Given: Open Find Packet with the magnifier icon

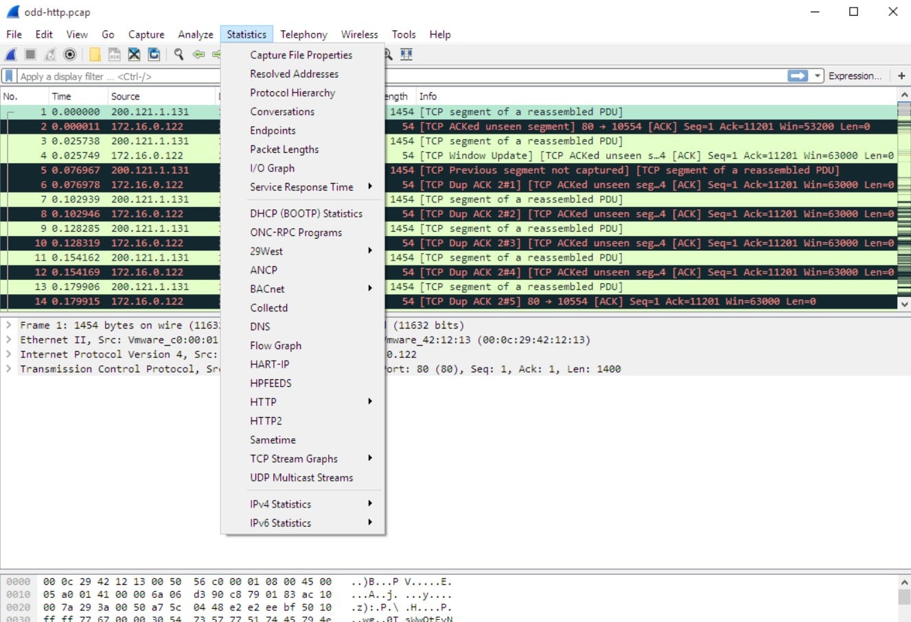Looking at the screenshot, I should pos(177,55).
